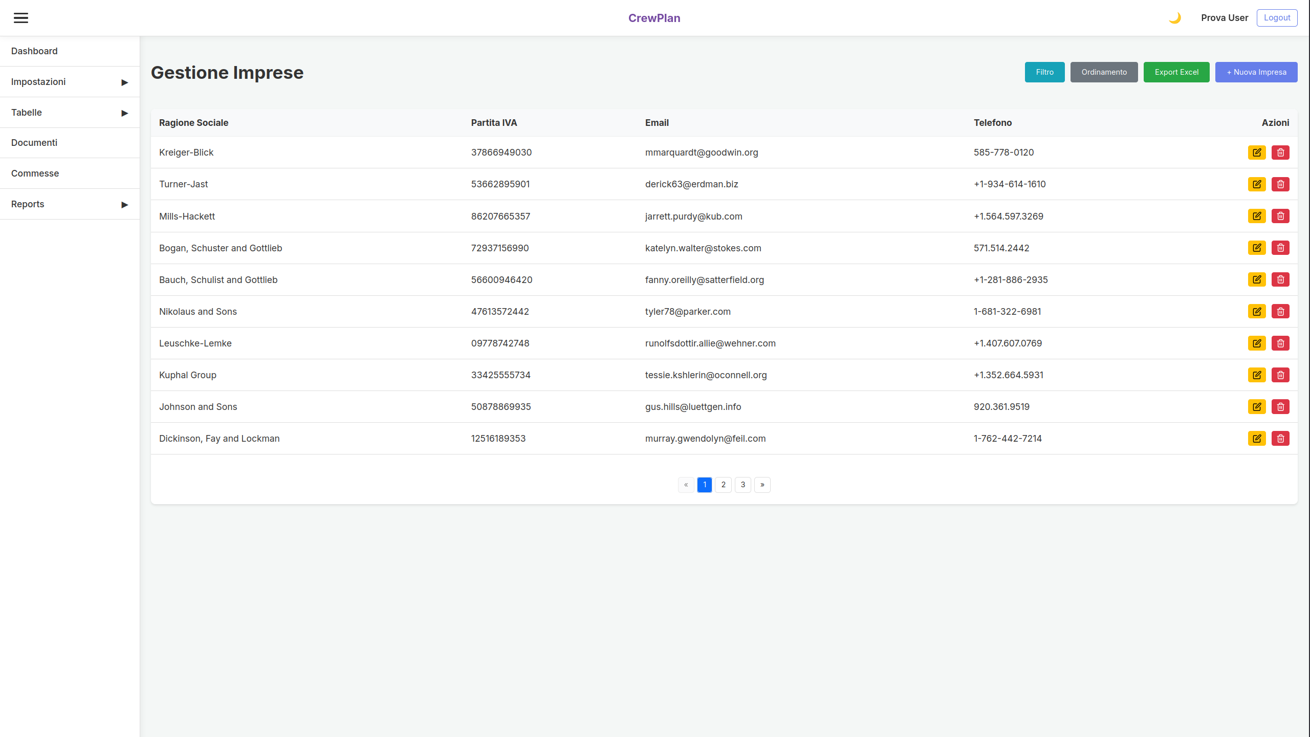This screenshot has width=1310, height=737.
Task: Edit Nikolaus and Sons record
Action: (1257, 311)
